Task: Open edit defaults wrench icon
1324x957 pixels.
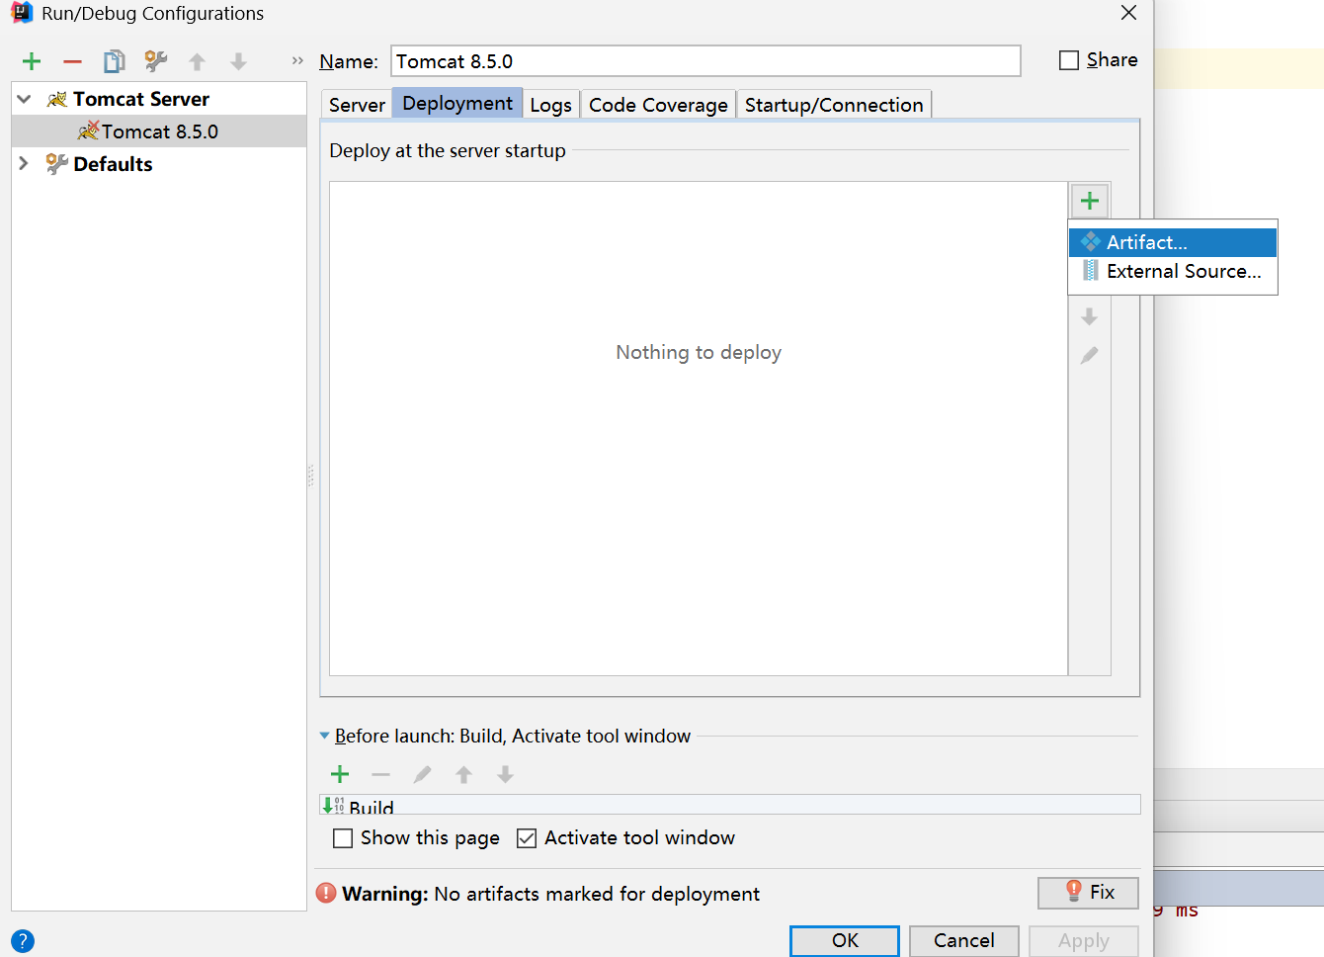Action: (x=155, y=61)
